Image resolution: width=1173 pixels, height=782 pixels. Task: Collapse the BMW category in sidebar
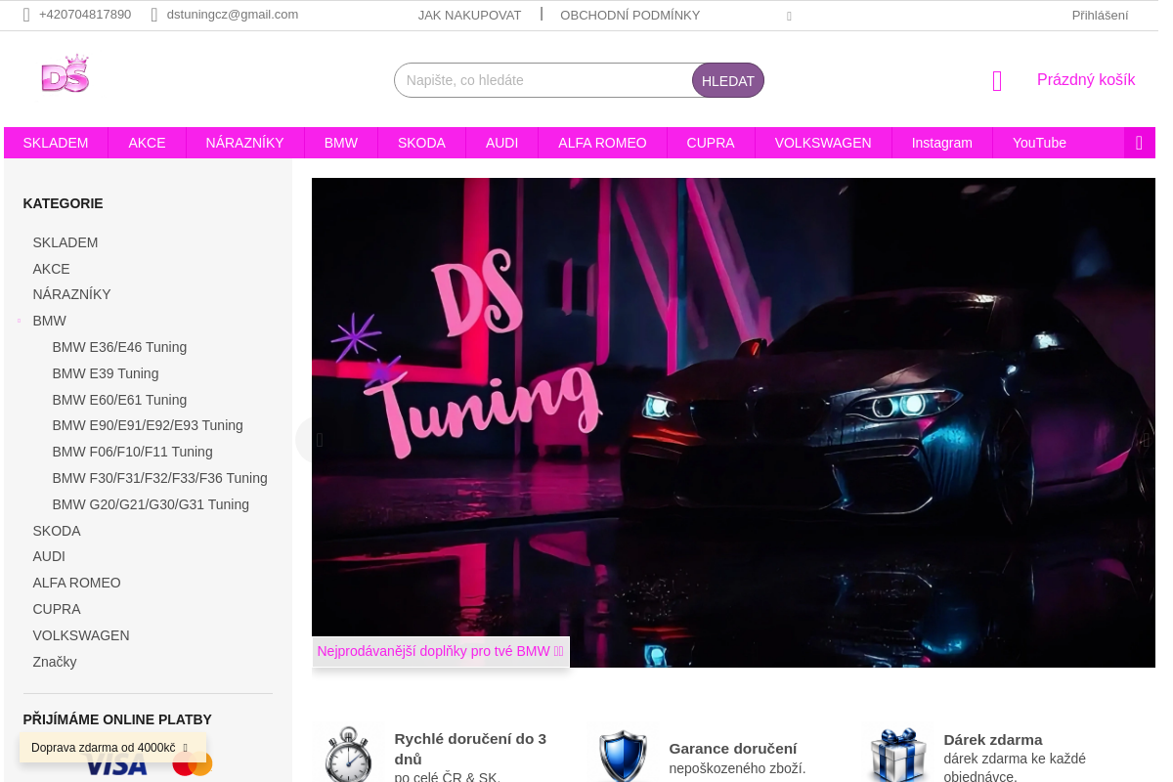click(x=19, y=321)
